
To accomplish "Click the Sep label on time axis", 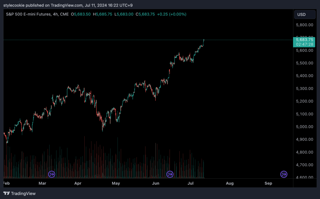I will coord(268,183).
